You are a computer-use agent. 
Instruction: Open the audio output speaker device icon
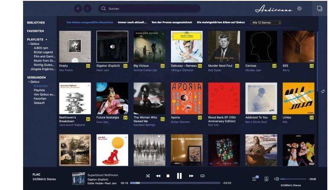pos(266,179)
